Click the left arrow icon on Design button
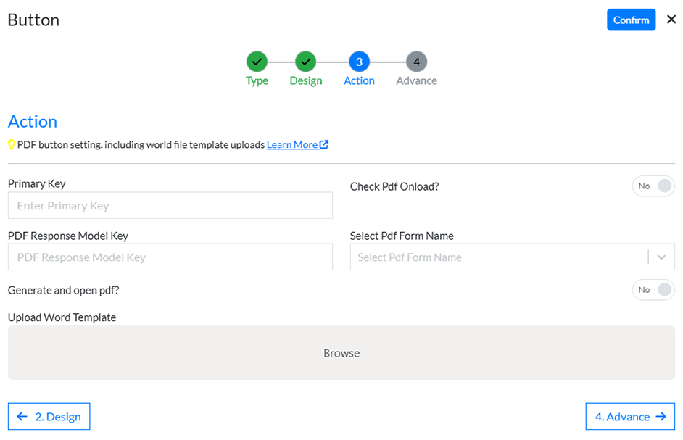Screen dimensions: 683x440 click(22, 417)
